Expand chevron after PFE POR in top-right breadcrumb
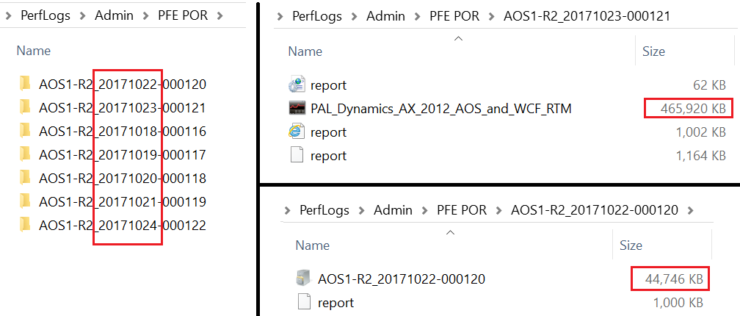The width and height of the screenshot is (740, 316). click(492, 16)
